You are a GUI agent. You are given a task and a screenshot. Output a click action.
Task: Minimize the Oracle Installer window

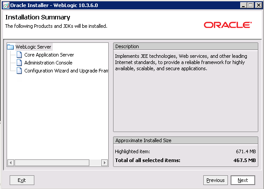[243, 5]
